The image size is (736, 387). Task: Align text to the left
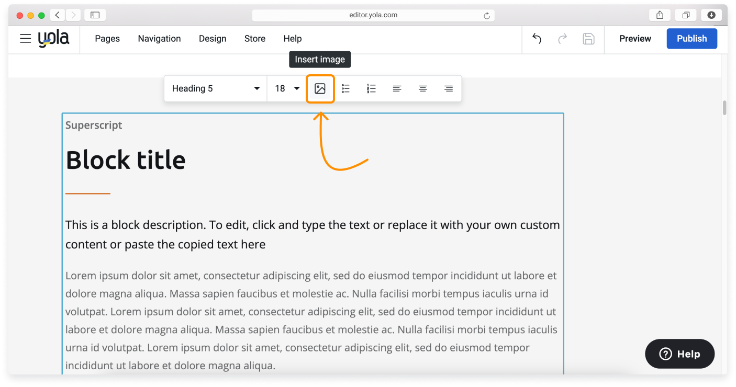[397, 89]
